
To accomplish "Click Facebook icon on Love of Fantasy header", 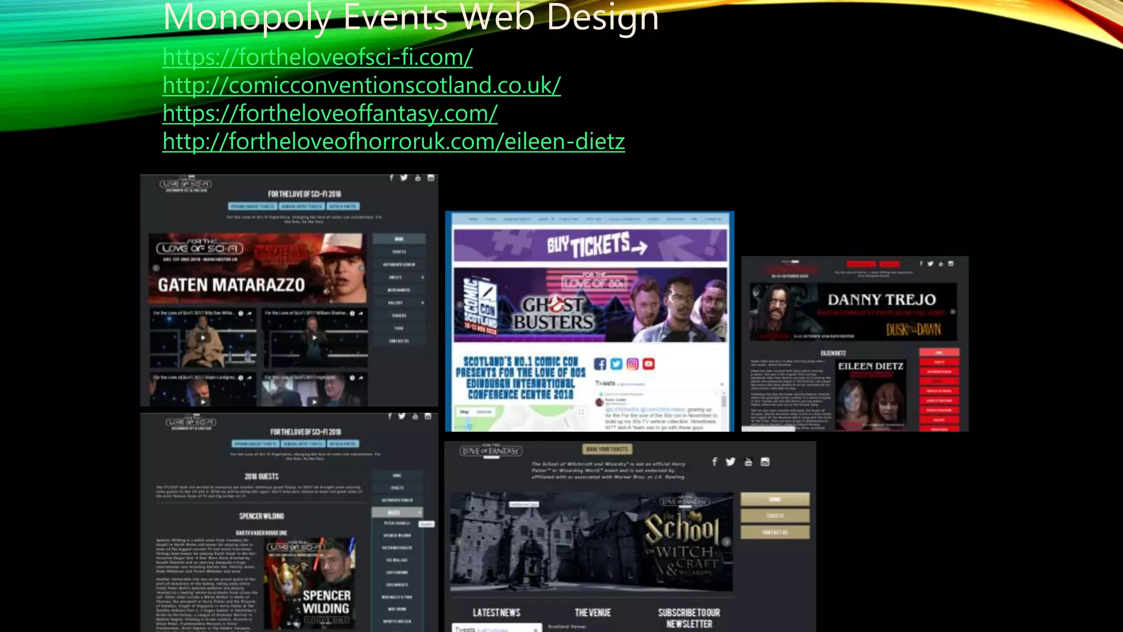I will pyautogui.click(x=714, y=462).
